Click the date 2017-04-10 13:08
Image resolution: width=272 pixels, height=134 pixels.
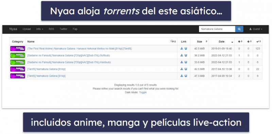click(222, 69)
